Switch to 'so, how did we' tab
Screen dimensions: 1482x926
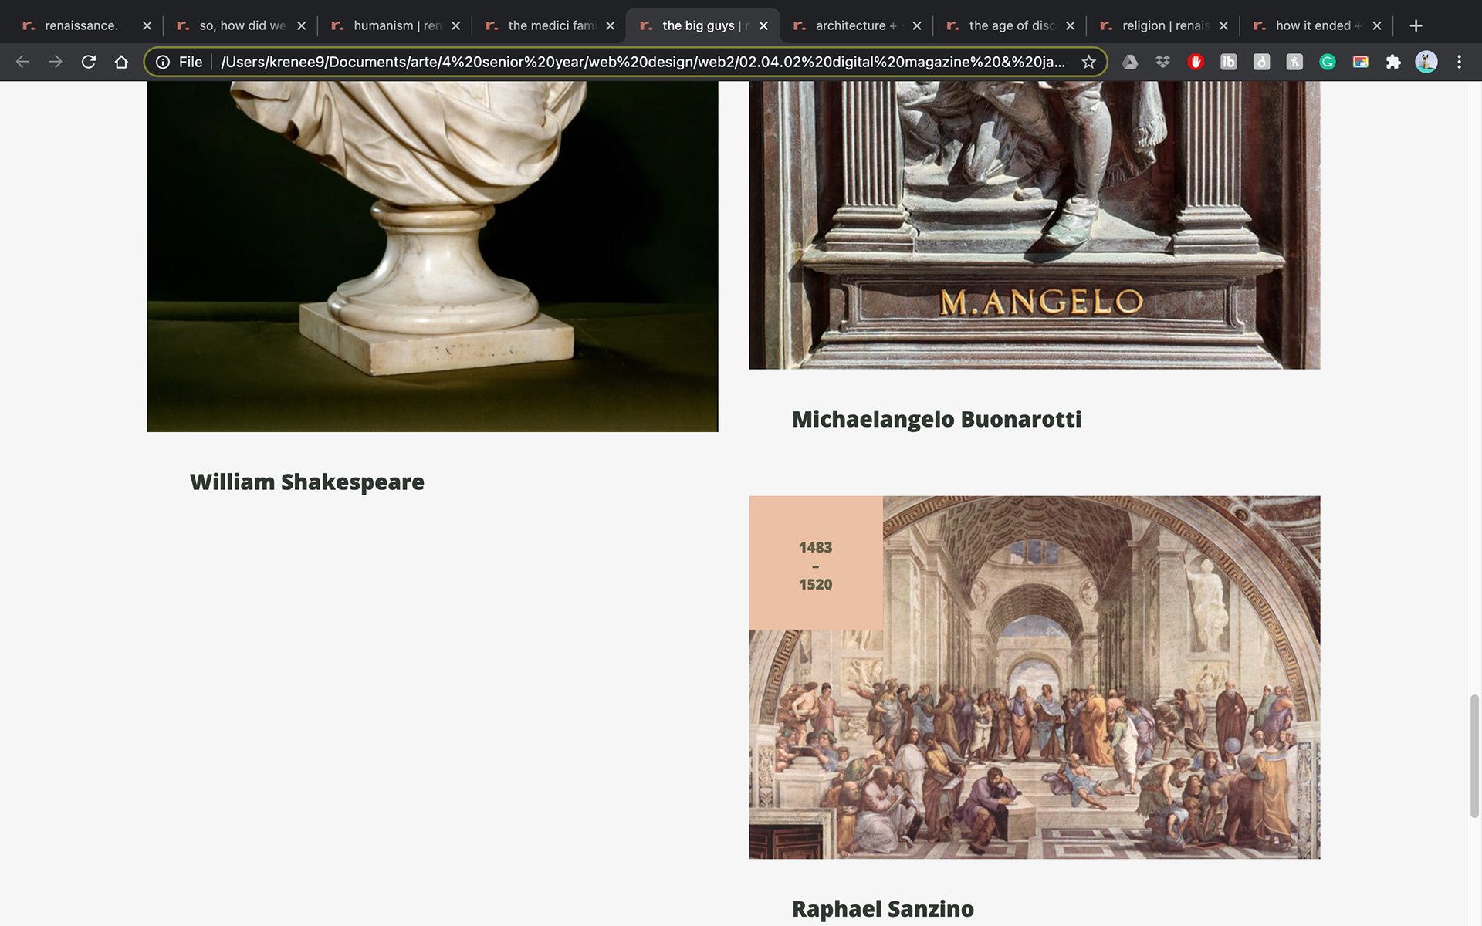coord(239,25)
